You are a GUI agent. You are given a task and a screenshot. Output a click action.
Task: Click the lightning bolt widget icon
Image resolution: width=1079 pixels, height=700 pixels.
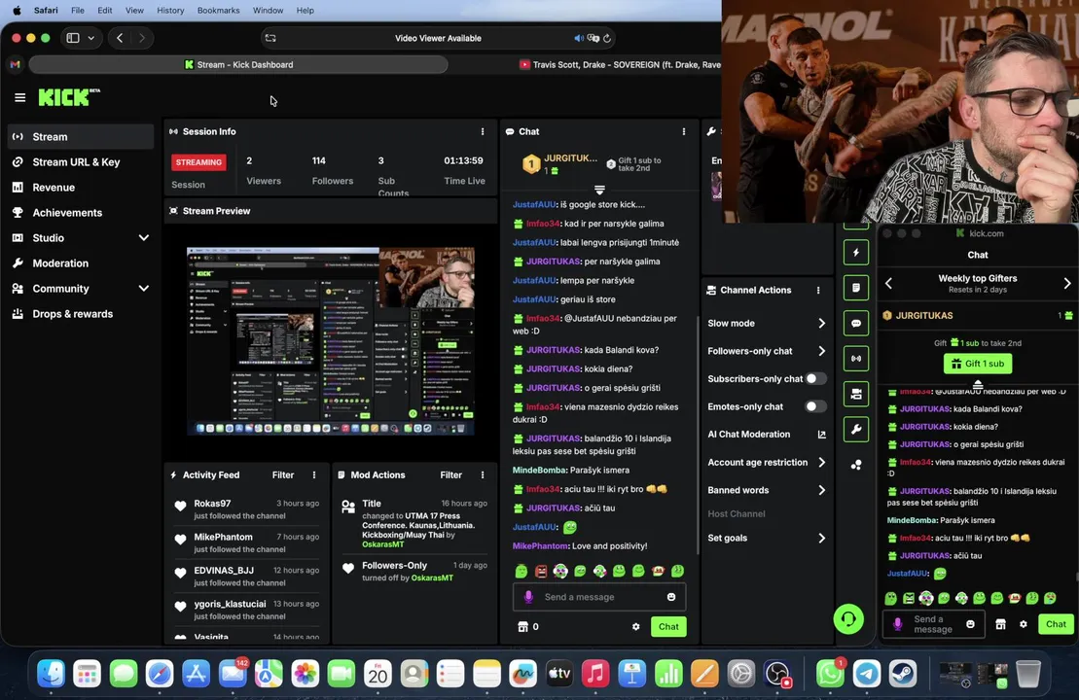pos(855,253)
